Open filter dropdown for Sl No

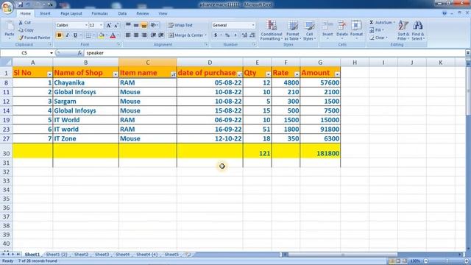(x=49, y=74)
